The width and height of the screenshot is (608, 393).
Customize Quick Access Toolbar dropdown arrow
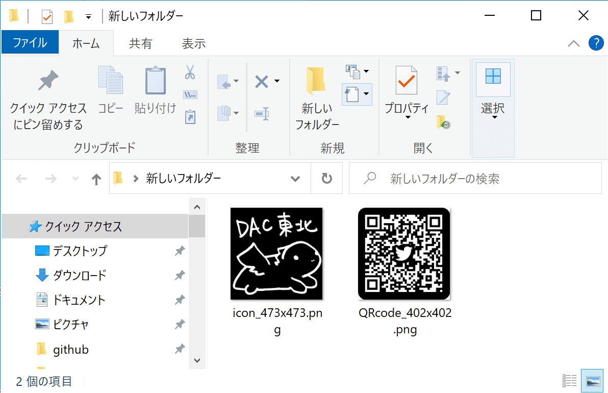click(88, 17)
